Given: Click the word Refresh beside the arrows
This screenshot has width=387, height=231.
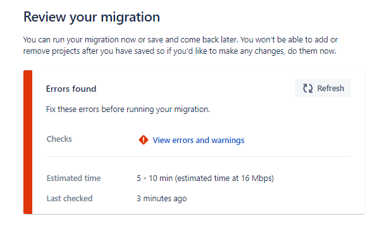Looking at the screenshot, I should click(x=331, y=88).
